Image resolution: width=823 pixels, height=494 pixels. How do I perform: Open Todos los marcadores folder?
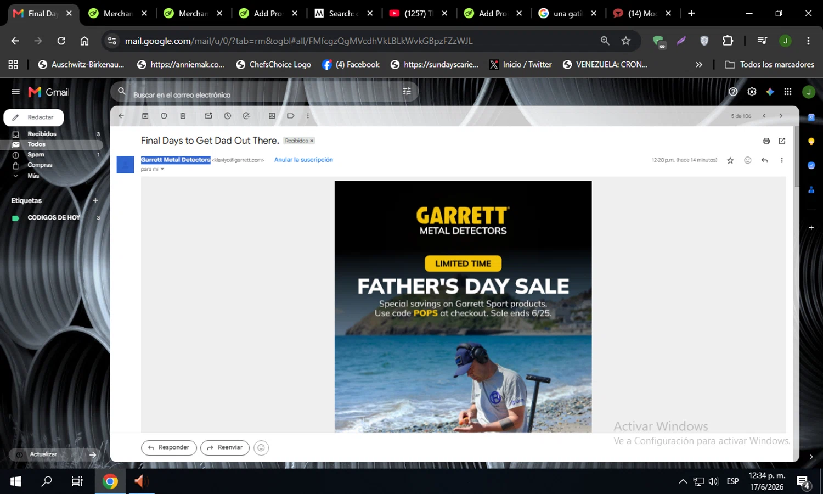[x=769, y=64]
